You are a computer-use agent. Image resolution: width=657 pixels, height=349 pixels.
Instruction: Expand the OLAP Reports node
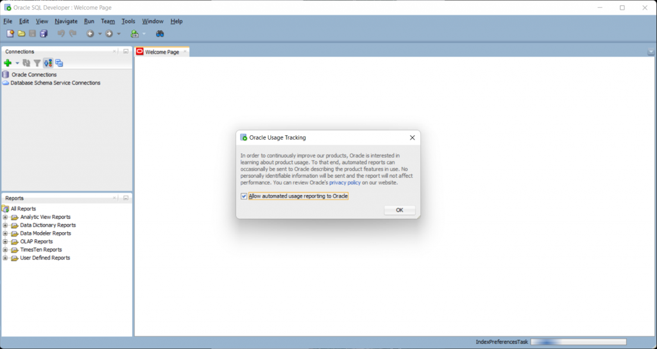coord(5,242)
